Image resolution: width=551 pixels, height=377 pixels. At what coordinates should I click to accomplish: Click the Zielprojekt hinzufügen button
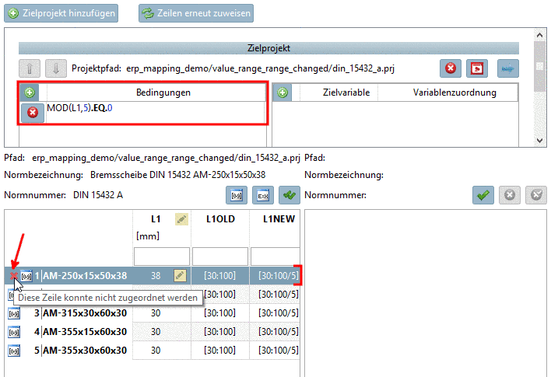(61, 13)
